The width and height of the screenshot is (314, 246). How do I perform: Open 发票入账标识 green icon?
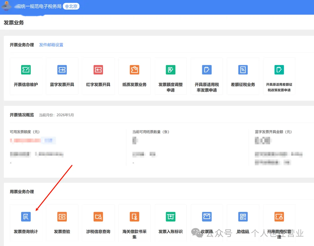(171, 217)
